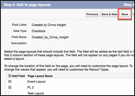Click the 'Field Label' caption
Image resolution: width=135 pixels, height=96 pixels.
19,25
